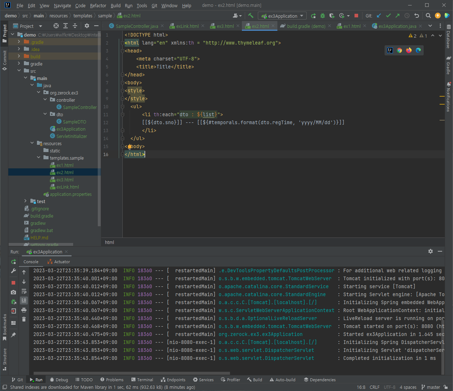This screenshot has height=391, width=453.
Task: Open Run panel settings gear
Action: point(431,251)
